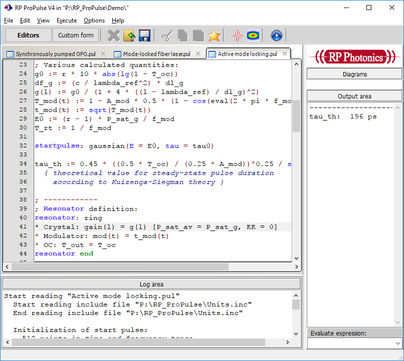Click the 'resonator: ring' code line

pos(68,217)
